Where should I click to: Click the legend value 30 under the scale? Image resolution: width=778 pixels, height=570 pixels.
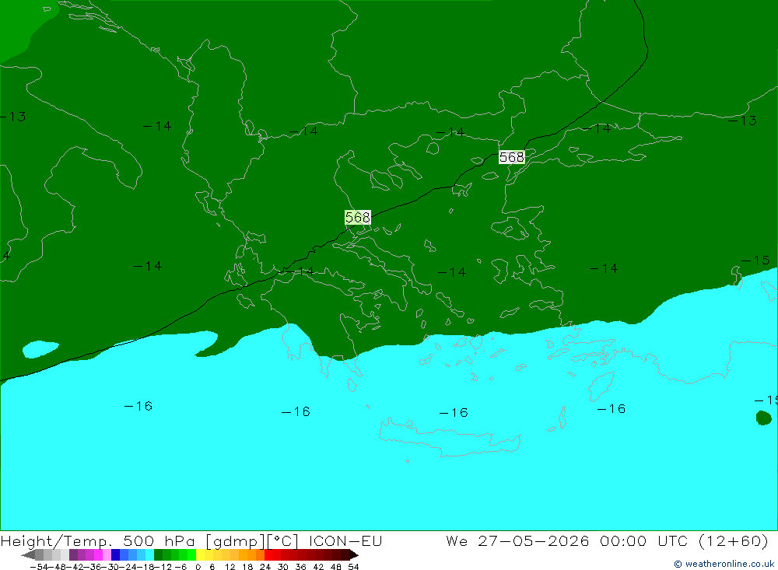[283, 567]
